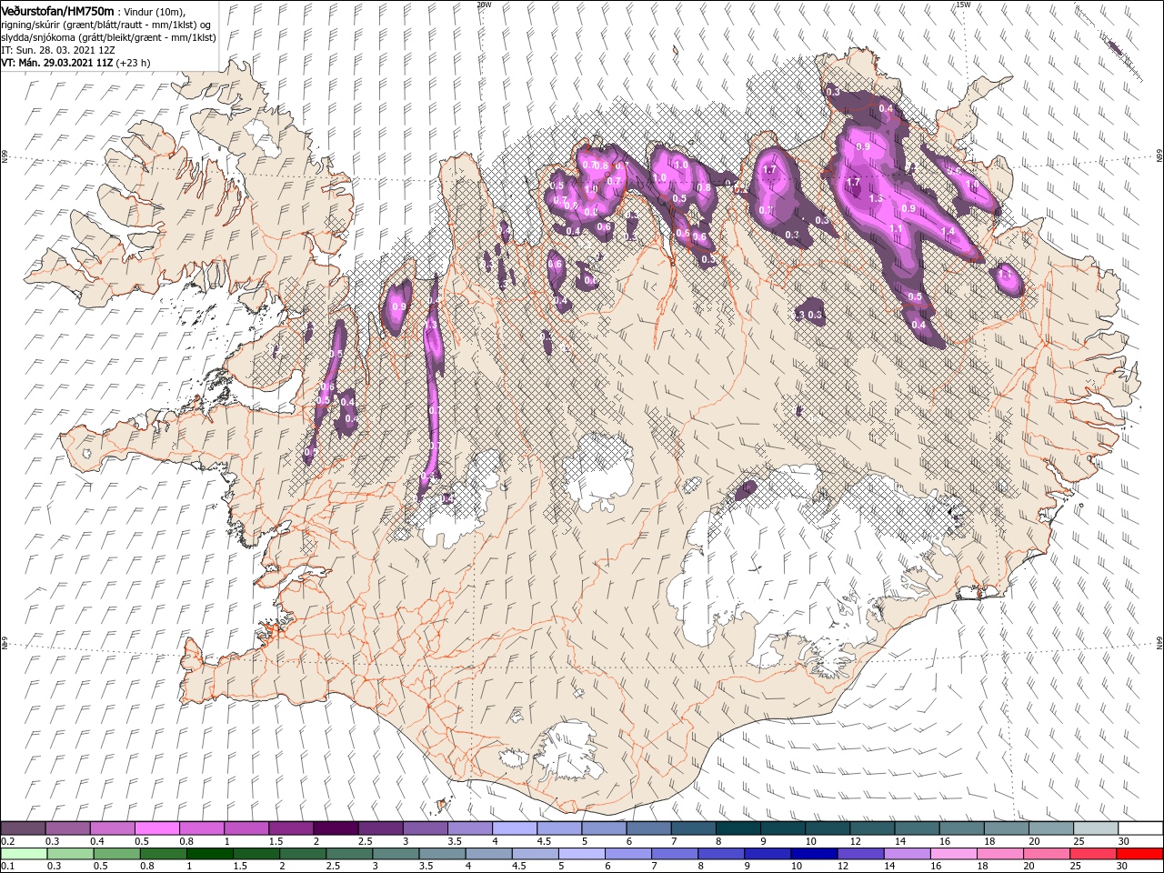Screen dimensions: 1164x873
Task: Click the 'rigning/skúrir' legend description line
Action: coord(104,24)
